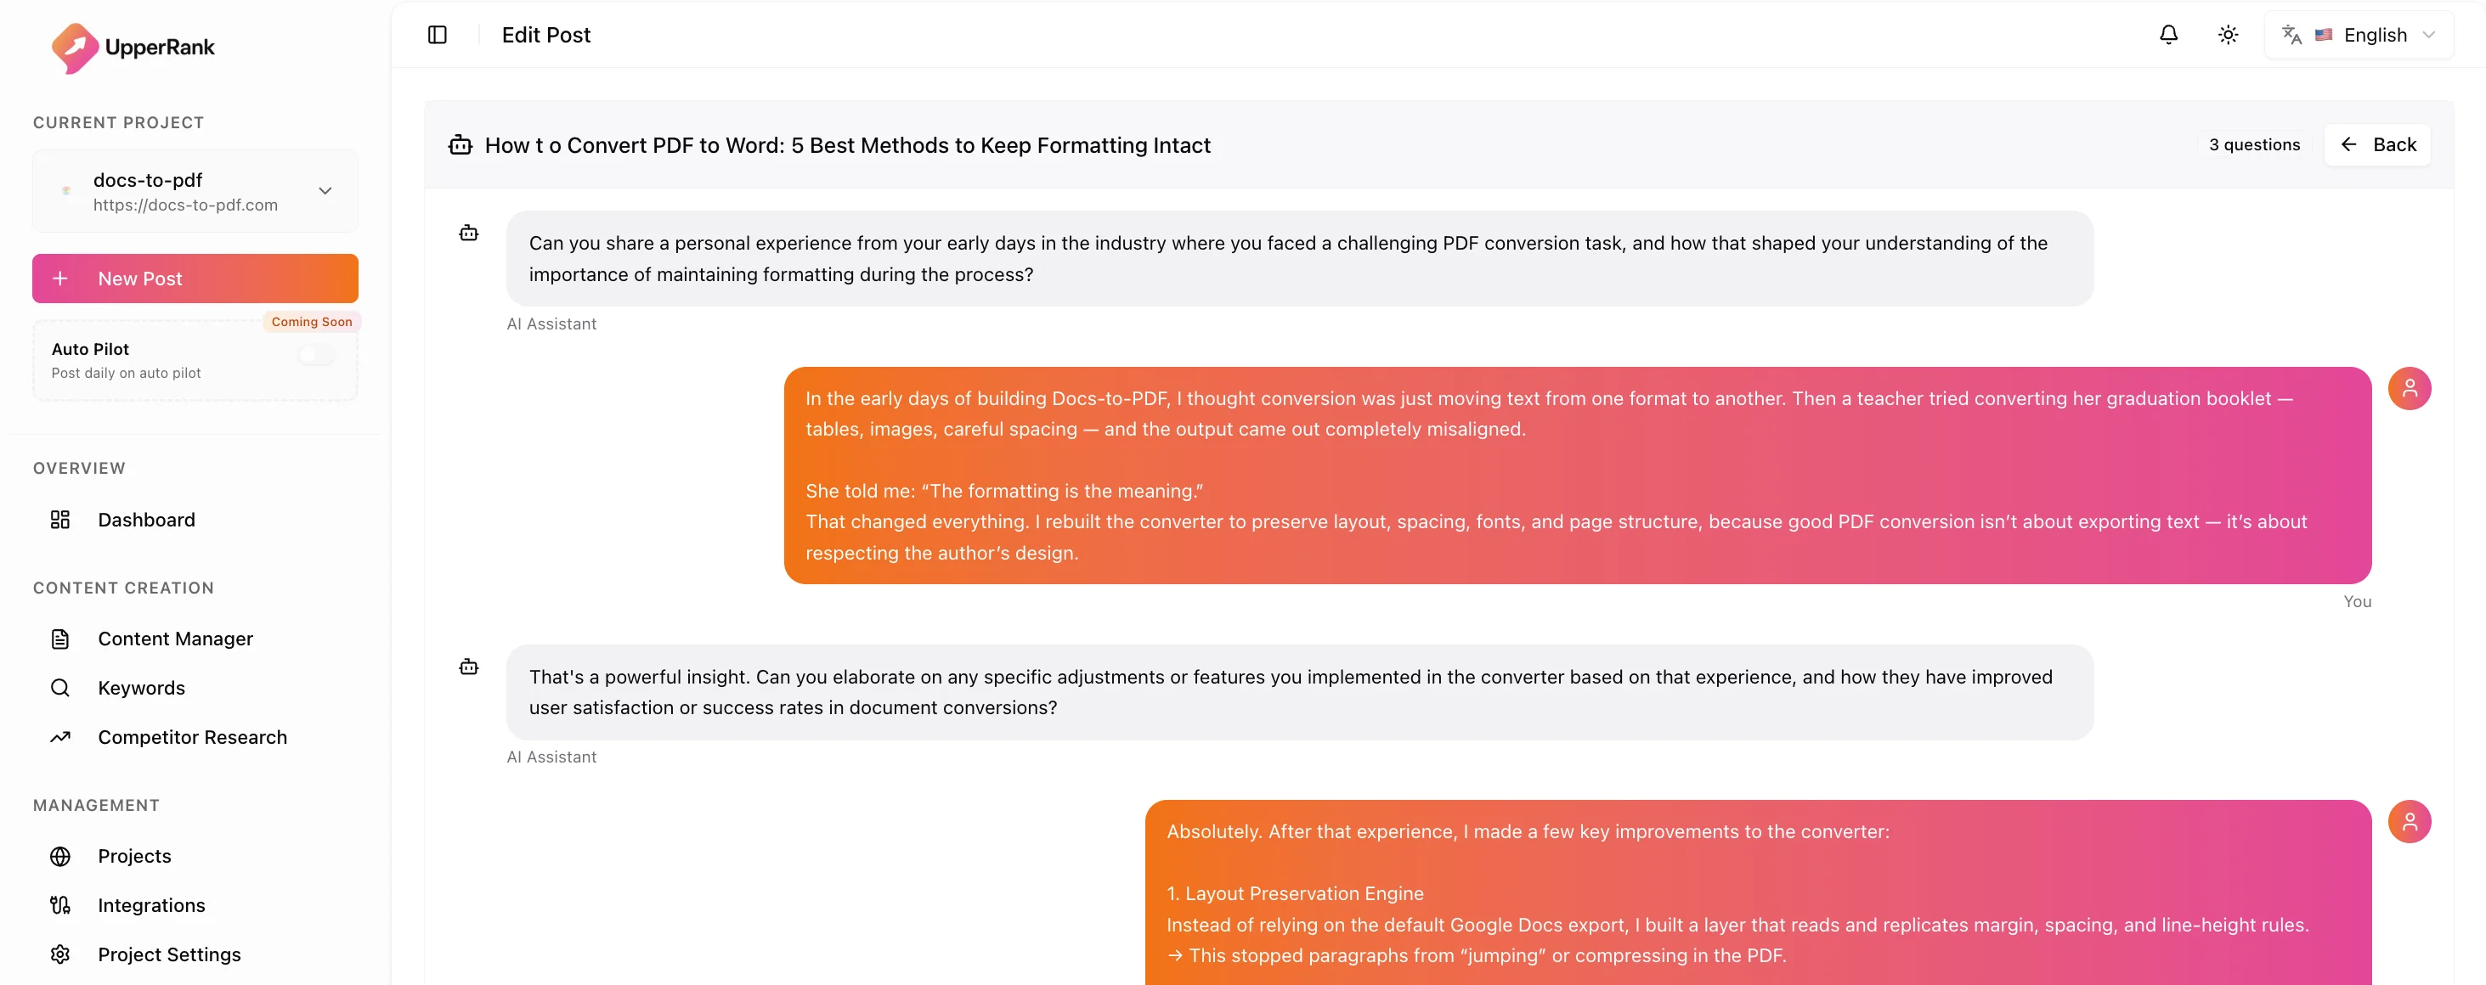Select the Keywords search icon
The width and height of the screenshot is (2486, 985).
61,687
